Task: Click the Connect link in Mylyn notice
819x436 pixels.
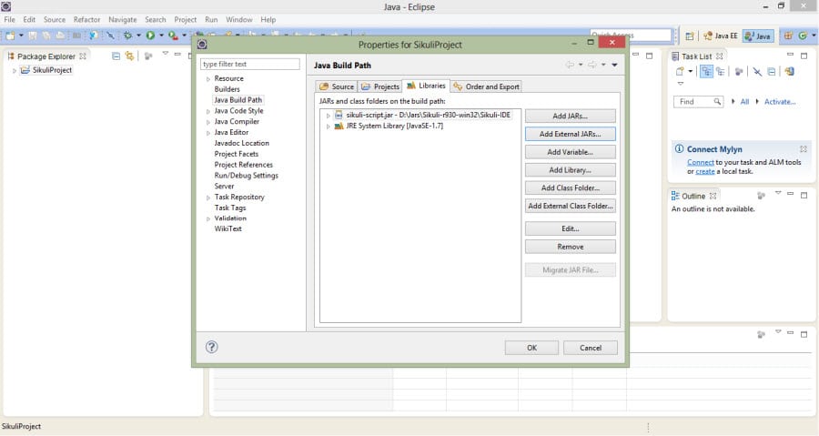Action: tap(701, 162)
